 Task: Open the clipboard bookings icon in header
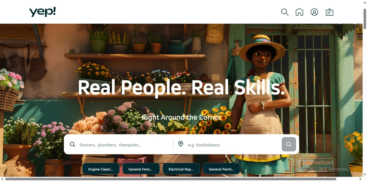pos(329,12)
